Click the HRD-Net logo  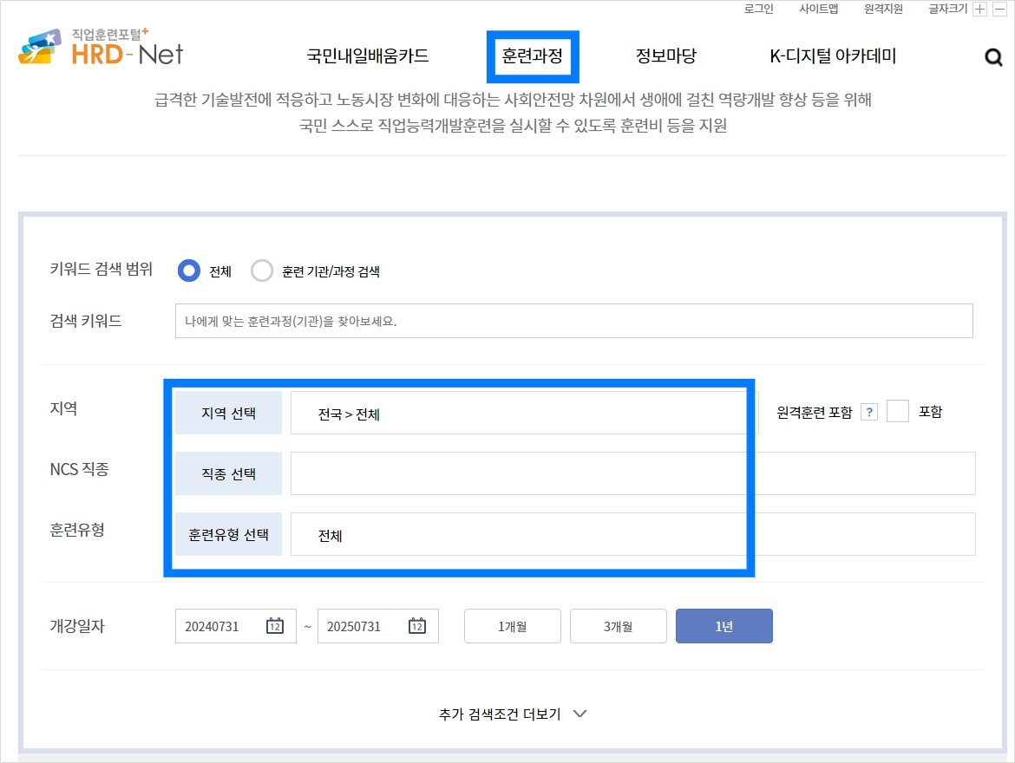(101, 49)
